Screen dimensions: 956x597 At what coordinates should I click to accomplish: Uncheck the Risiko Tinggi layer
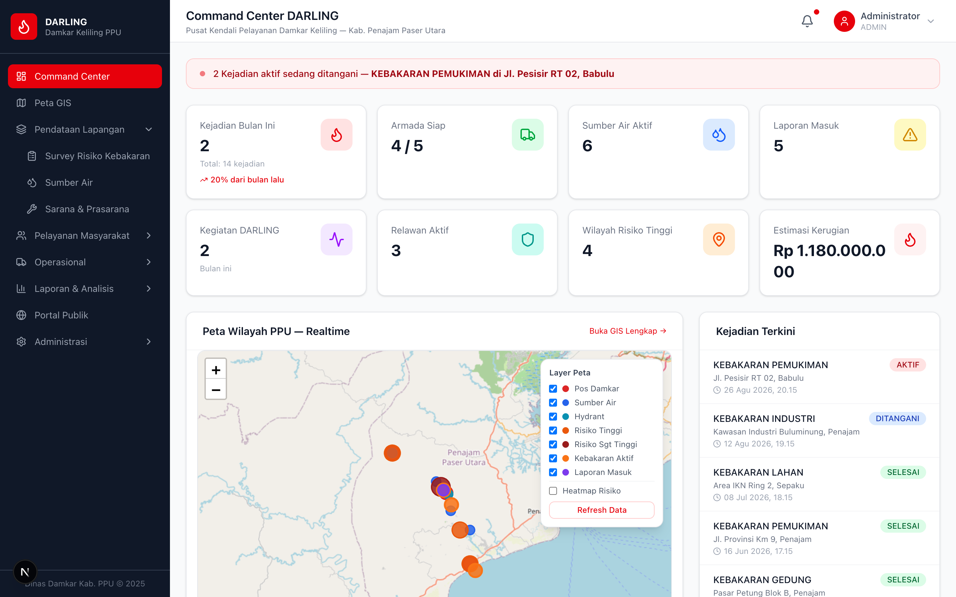[553, 431]
